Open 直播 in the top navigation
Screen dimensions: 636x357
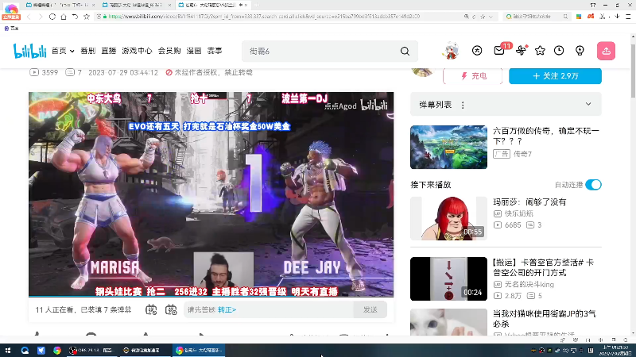tap(109, 51)
